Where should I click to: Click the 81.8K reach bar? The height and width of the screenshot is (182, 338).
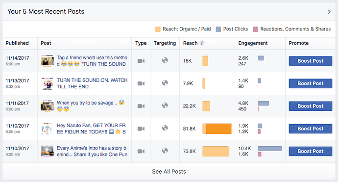tap(217, 129)
